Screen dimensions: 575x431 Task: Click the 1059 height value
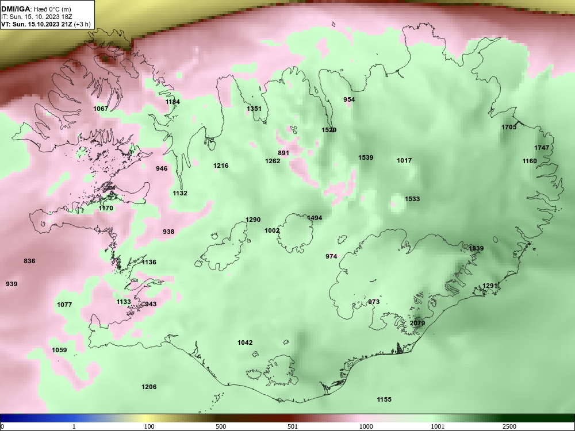[x=59, y=349]
